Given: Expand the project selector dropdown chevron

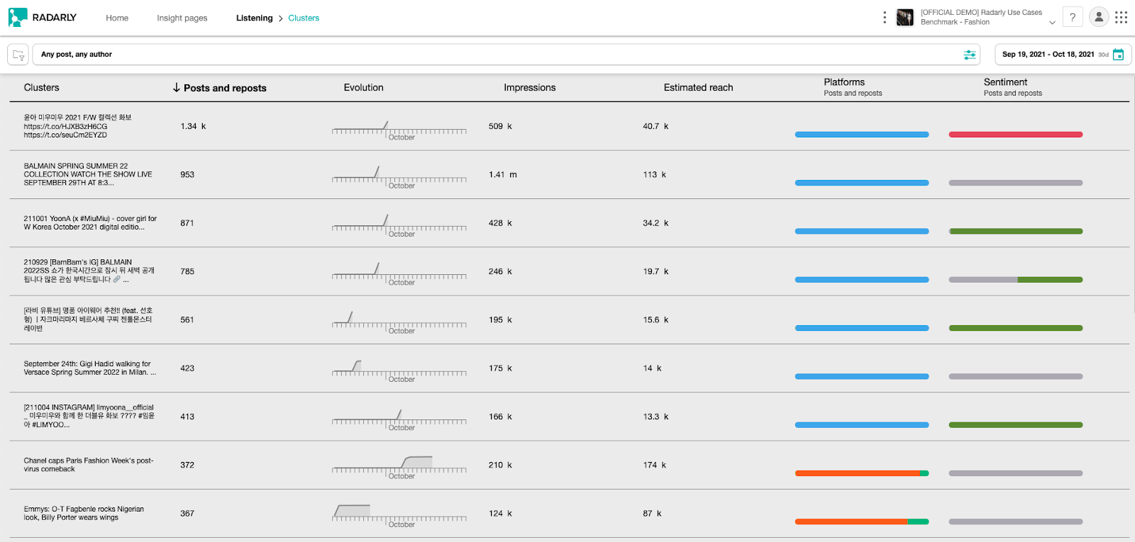Looking at the screenshot, I should [1052, 22].
